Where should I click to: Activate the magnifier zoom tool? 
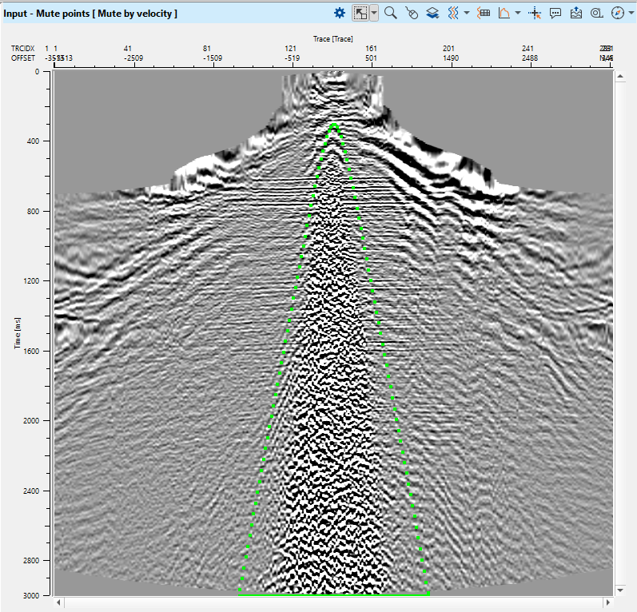pos(391,13)
